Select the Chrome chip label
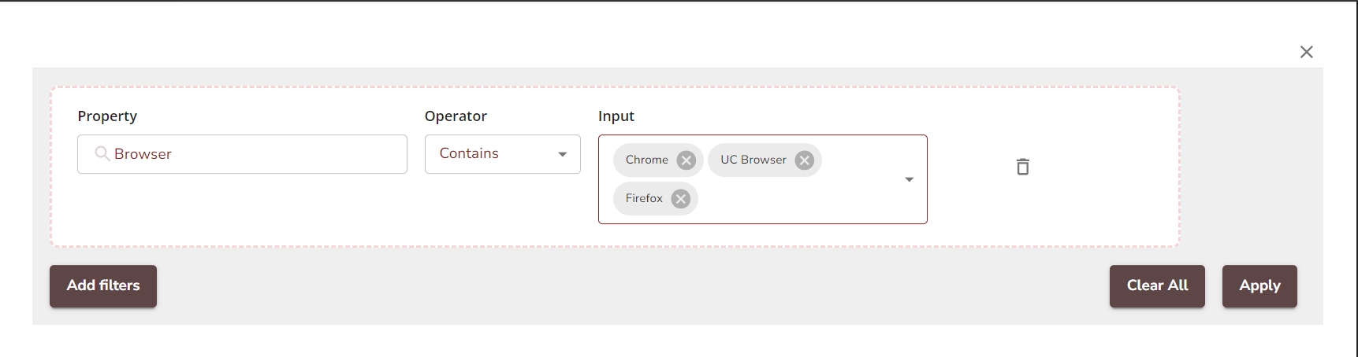Image resolution: width=1358 pixels, height=357 pixels. click(x=646, y=160)
